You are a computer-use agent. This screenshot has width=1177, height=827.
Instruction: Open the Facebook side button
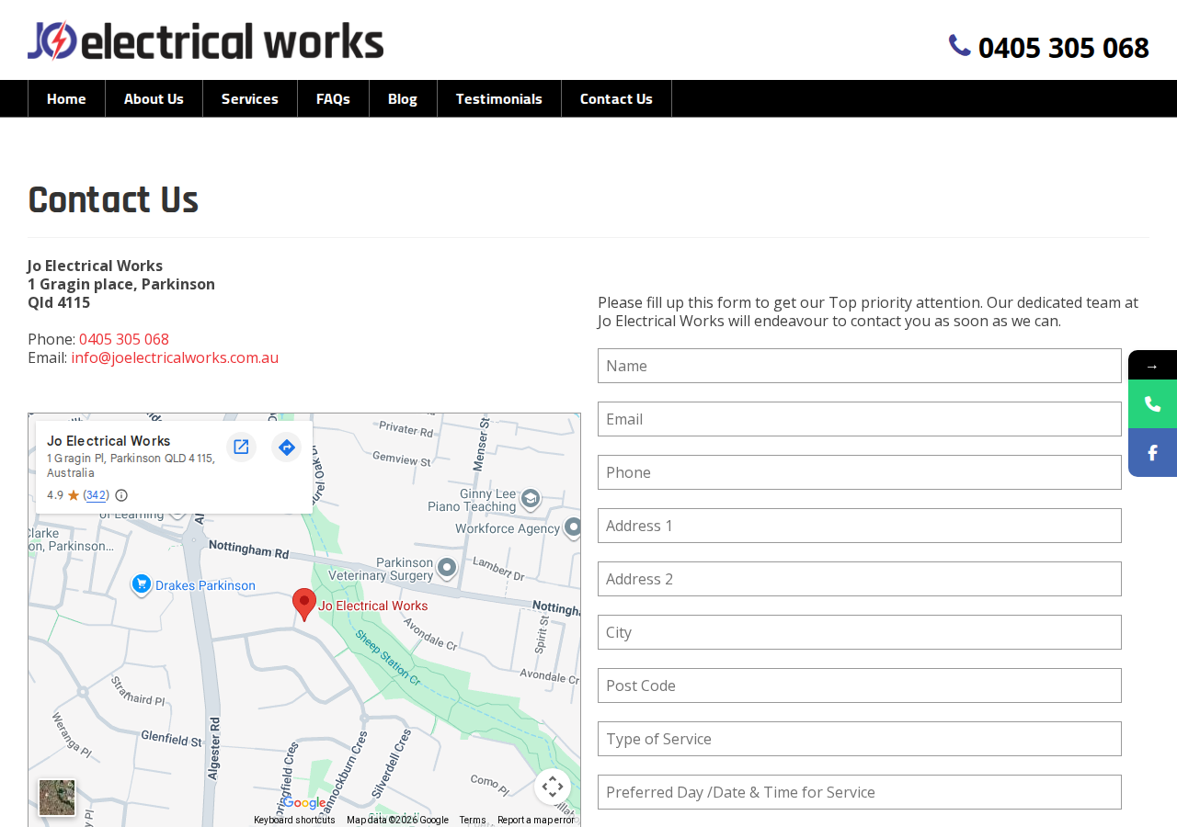click(1152, 453)
